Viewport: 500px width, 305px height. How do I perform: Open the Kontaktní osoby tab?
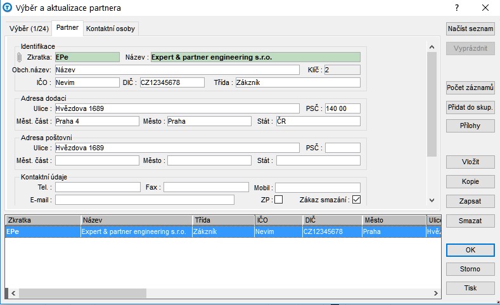(110, 29)
